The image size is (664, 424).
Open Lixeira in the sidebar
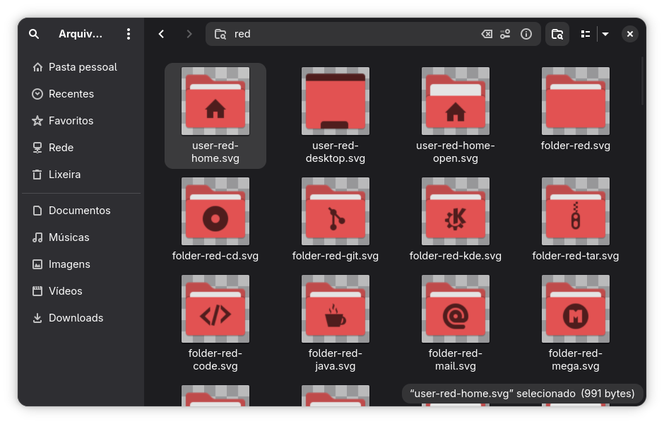point(64,175)
